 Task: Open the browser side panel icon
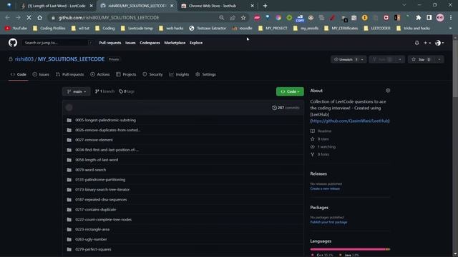pyautogui.click(x=429, y=18)
